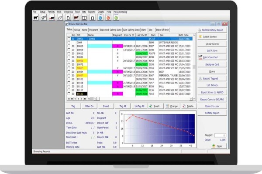Click vertical scrollbar thumb in cow list
Screen dimensions: 262x174
coord(194,67)
